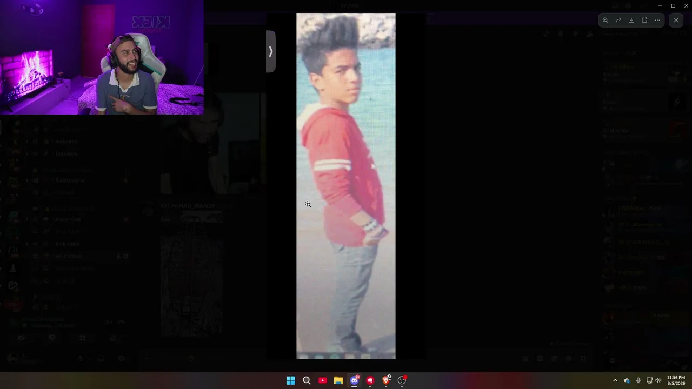The image size is (692, 389).
Task: Open the clock showing 11:56 PM
Action: (676, 380)
